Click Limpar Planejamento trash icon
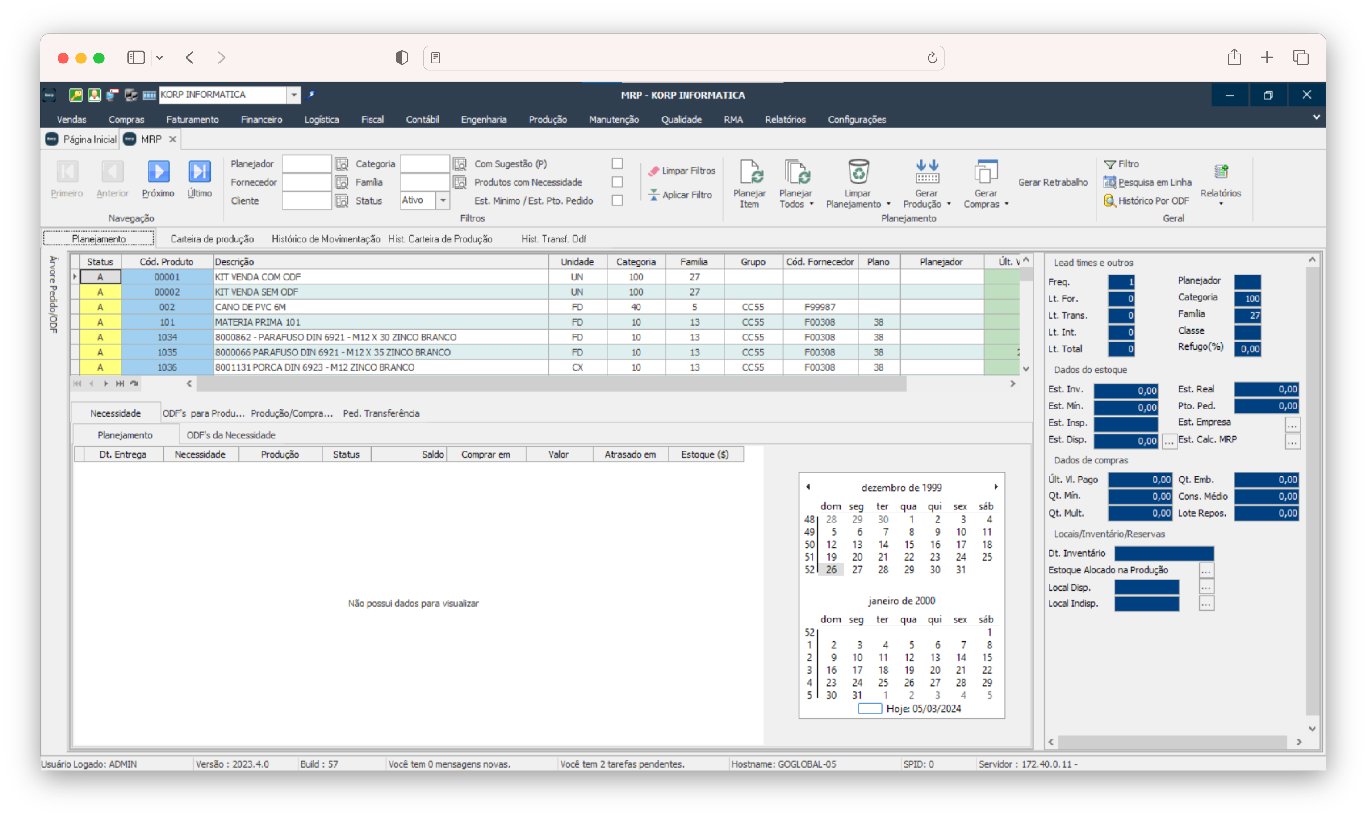The height and width of the screenshot is (818, 1368). tap(858, 172)
